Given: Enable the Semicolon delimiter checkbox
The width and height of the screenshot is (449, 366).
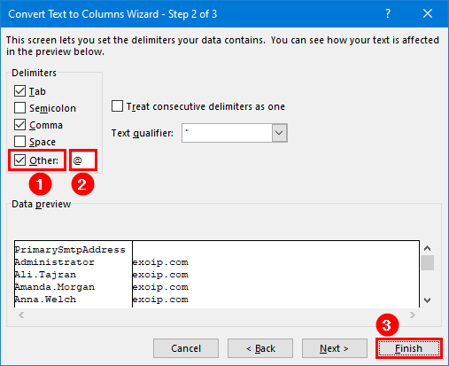Looking at the screenshot, I should pos(19,108).
